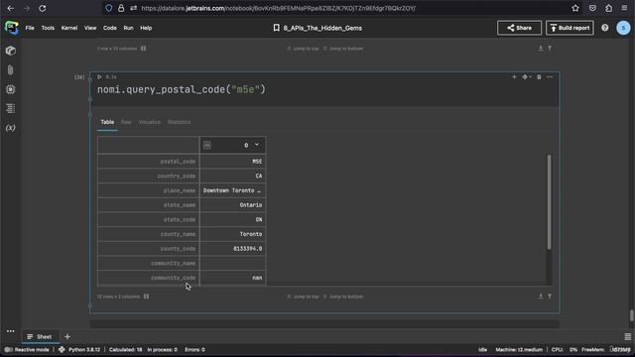
Task: Open the Variables (x) sidebar icon
Action: 11,128
